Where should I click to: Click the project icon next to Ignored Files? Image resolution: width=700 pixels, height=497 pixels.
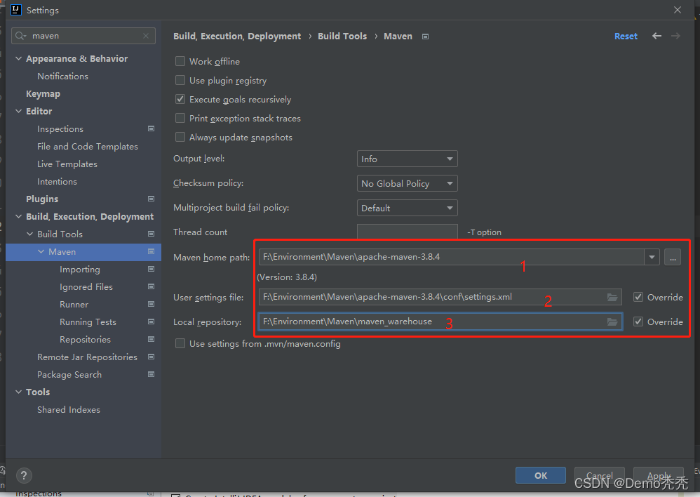coord(152,286)
